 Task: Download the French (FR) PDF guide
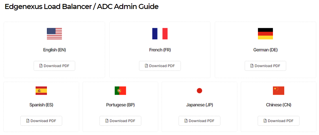160,66
